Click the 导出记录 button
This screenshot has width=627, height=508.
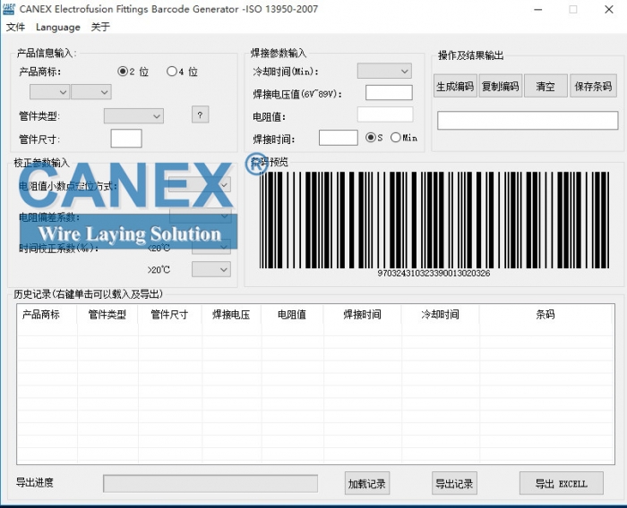point(454,483)
